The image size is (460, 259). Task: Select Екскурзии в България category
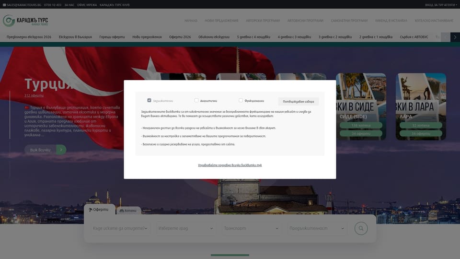pyautogui.click(x=75, y=37)
